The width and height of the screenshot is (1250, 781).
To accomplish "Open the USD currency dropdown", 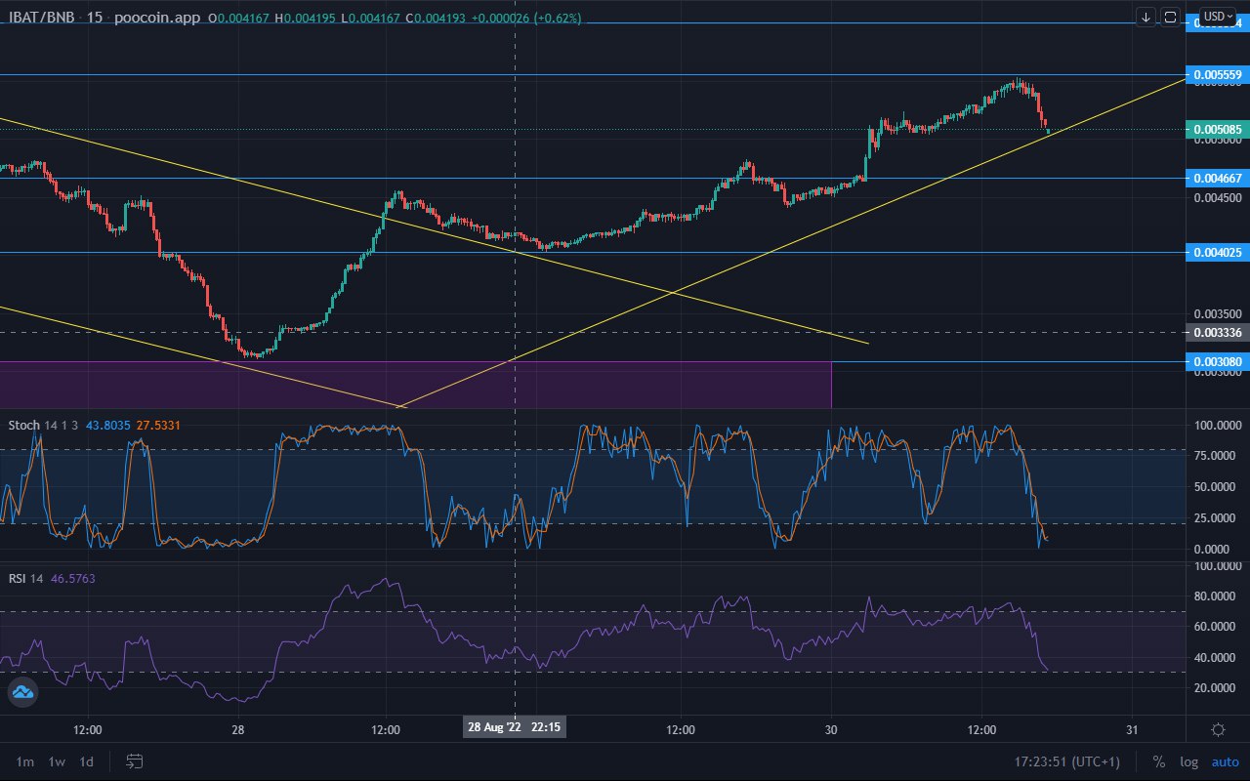I will click(1218, 17).
